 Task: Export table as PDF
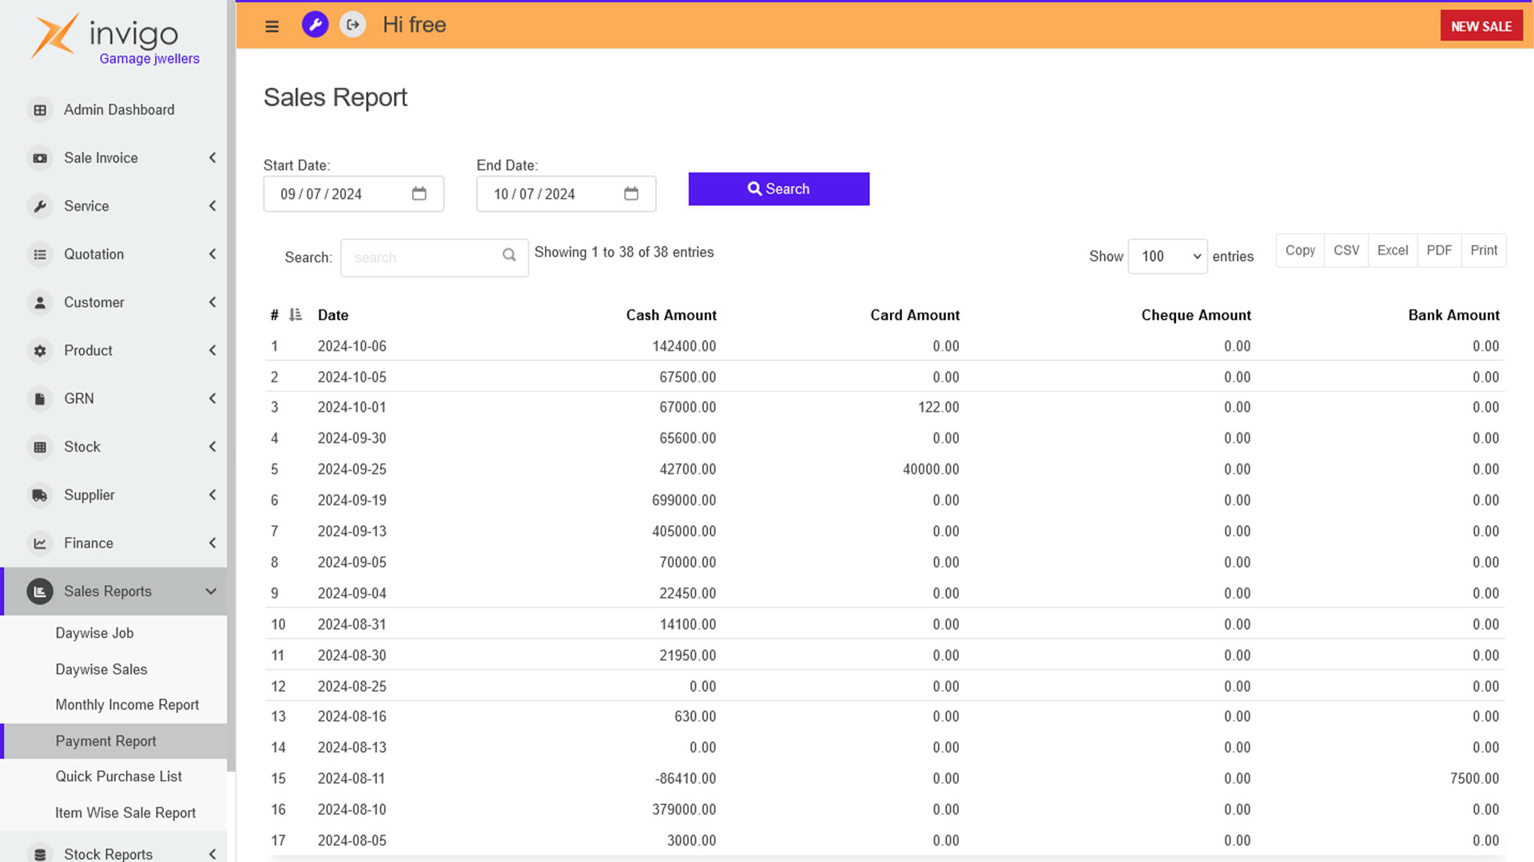coord(1439,251)
